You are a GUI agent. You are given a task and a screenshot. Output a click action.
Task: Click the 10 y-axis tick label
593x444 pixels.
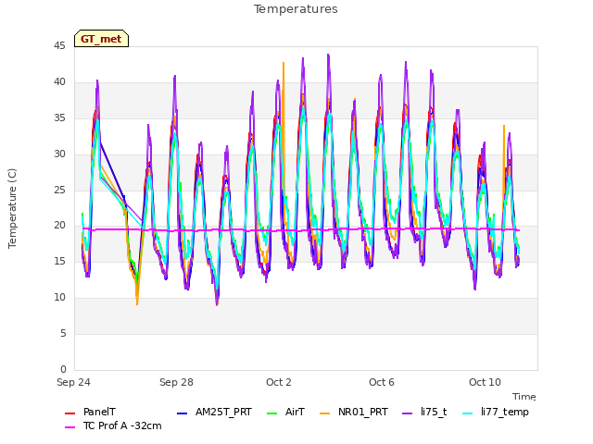click(59, 298)
